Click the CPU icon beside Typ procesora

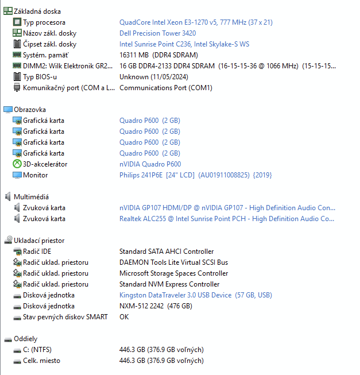click(x=17, y=22)
